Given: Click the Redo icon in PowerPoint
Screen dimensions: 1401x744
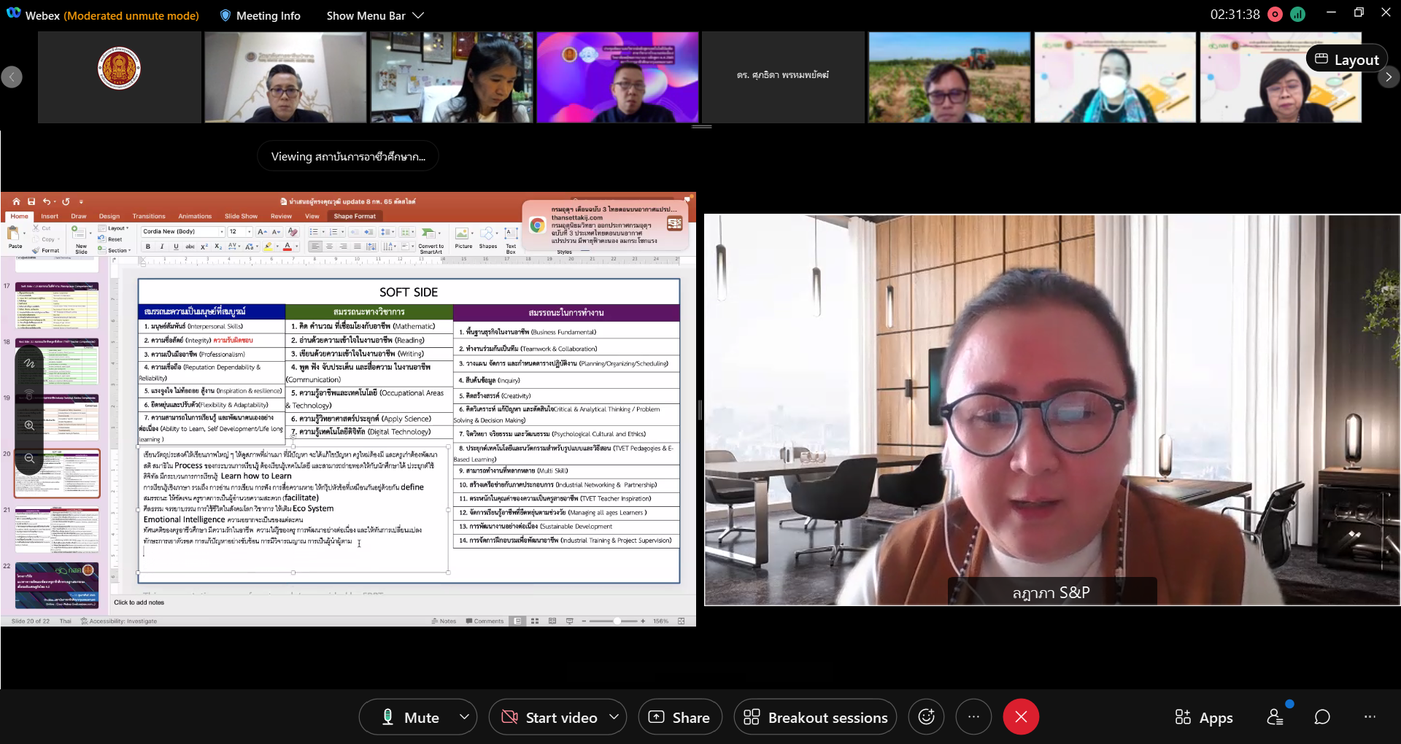Looking at the screenshot, I should click(x=66, y=201).
